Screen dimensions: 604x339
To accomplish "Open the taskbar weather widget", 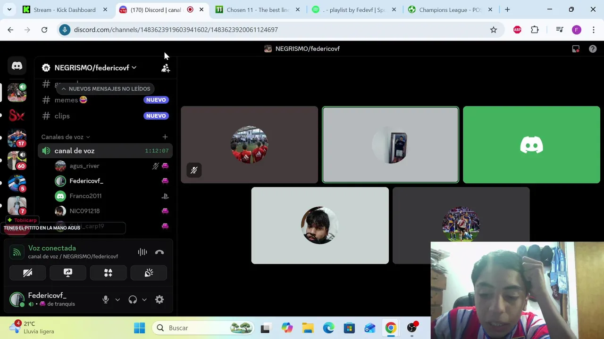I will pos(32,328).
